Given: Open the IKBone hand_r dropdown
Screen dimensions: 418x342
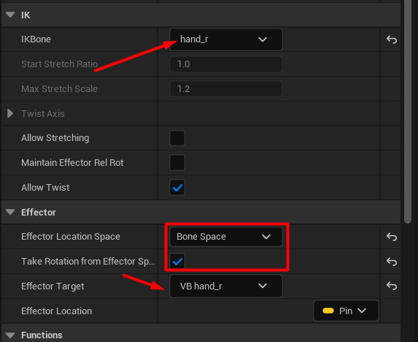Looking at the screenshot, I should point(226,39).
